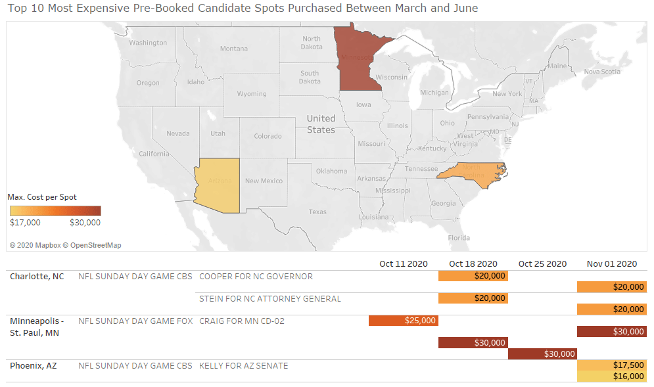Select the highlighted Arizona state on map
This screenshot has height=387, width=654.
pyautogui.click(x=218, y=184)
